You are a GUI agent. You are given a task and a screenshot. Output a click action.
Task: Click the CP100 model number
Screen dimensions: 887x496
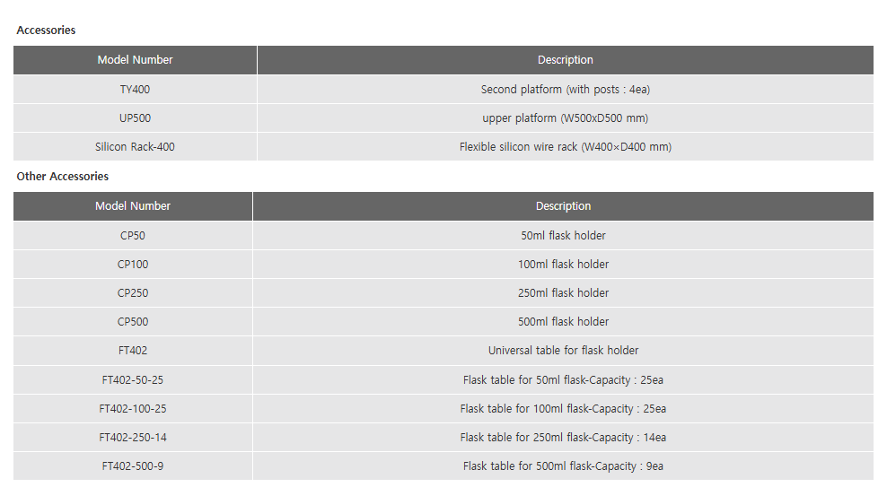(132, 265)
